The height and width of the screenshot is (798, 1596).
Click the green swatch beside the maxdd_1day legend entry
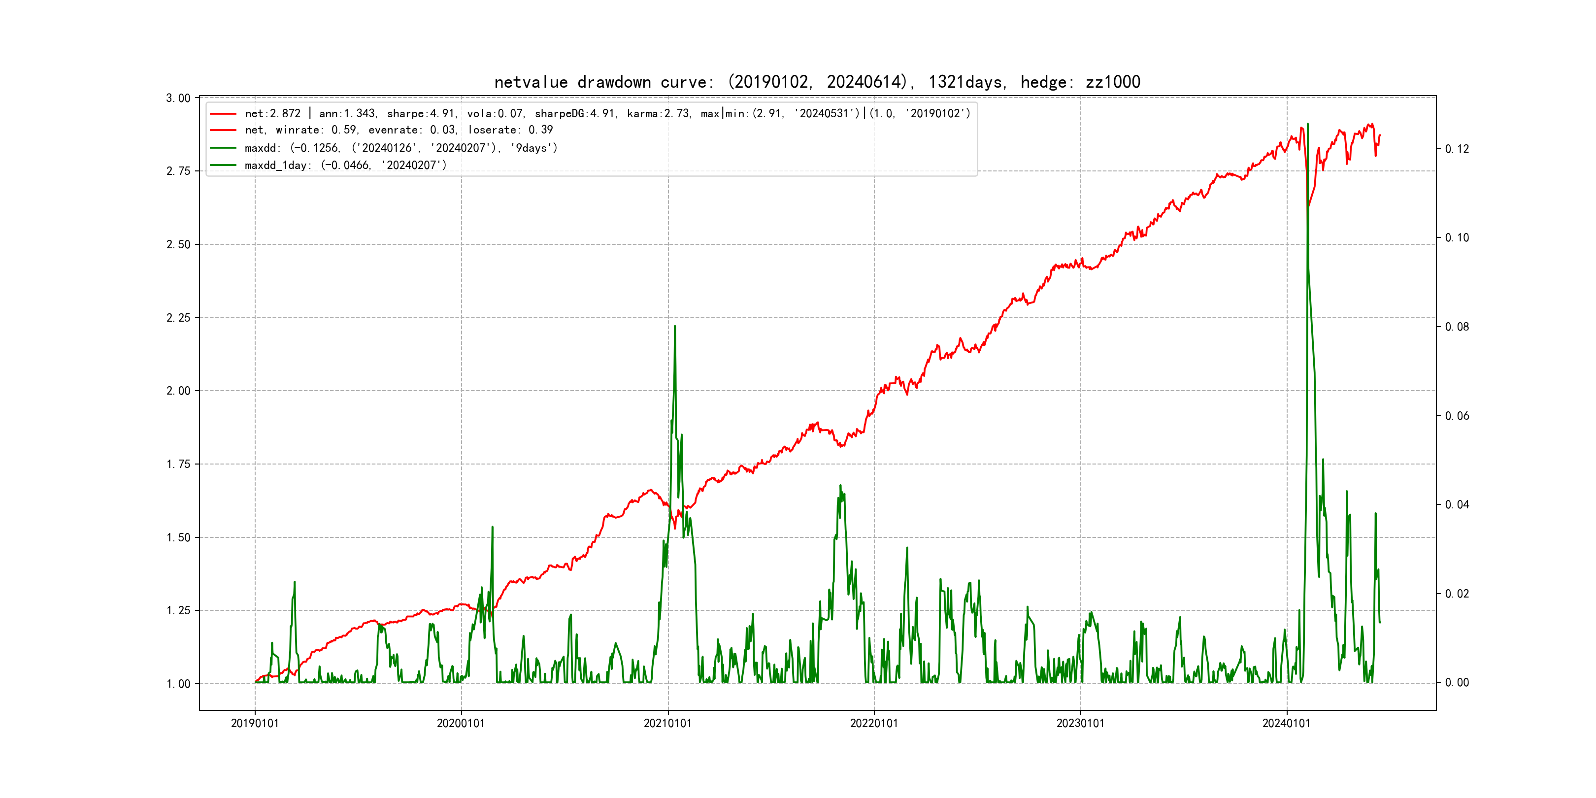223,166
